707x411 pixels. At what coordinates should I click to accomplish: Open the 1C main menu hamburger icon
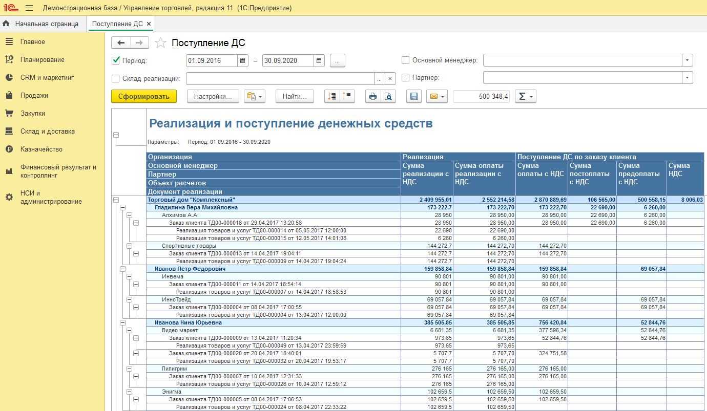tap(29, 8)
